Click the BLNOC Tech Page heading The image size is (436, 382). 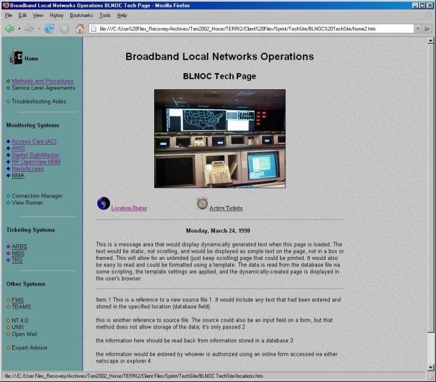[219, 76]
